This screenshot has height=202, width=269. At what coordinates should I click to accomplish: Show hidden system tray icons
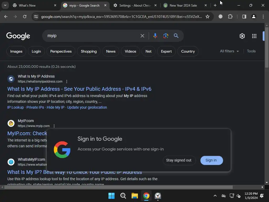[x=215, y=196]
